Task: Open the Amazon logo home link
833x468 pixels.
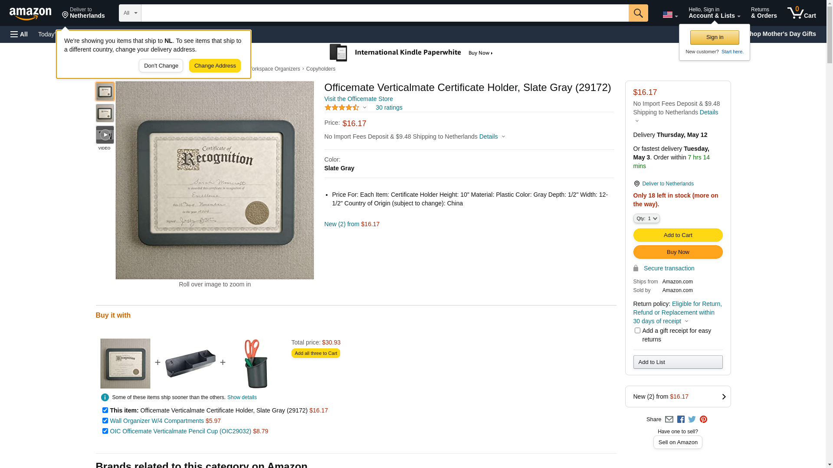Action: point(30,13)
